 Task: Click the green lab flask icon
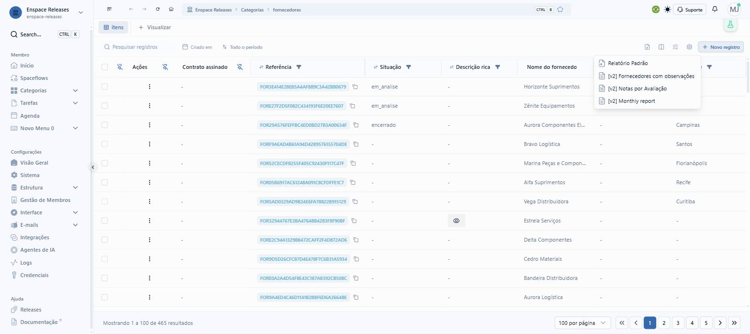click(730, 24)
